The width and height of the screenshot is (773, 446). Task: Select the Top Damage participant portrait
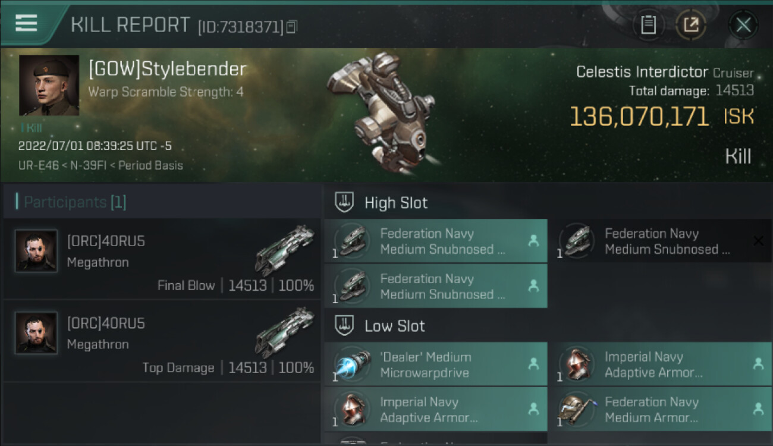[36, 333]
